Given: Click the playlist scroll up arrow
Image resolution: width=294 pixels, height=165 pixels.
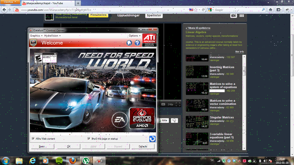Looking at the screenshot, I should [x=244, y=56].
